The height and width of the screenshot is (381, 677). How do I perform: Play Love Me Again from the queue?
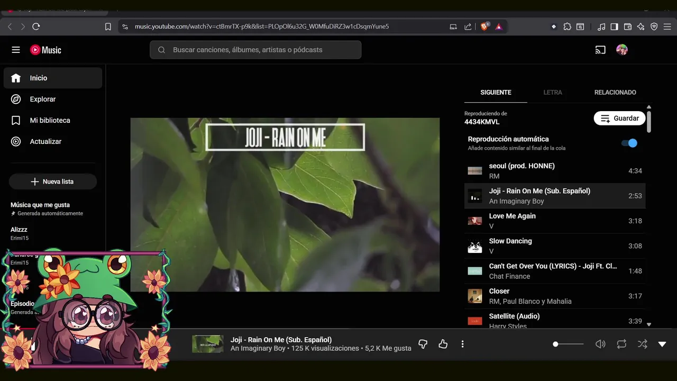coord(555,221)
